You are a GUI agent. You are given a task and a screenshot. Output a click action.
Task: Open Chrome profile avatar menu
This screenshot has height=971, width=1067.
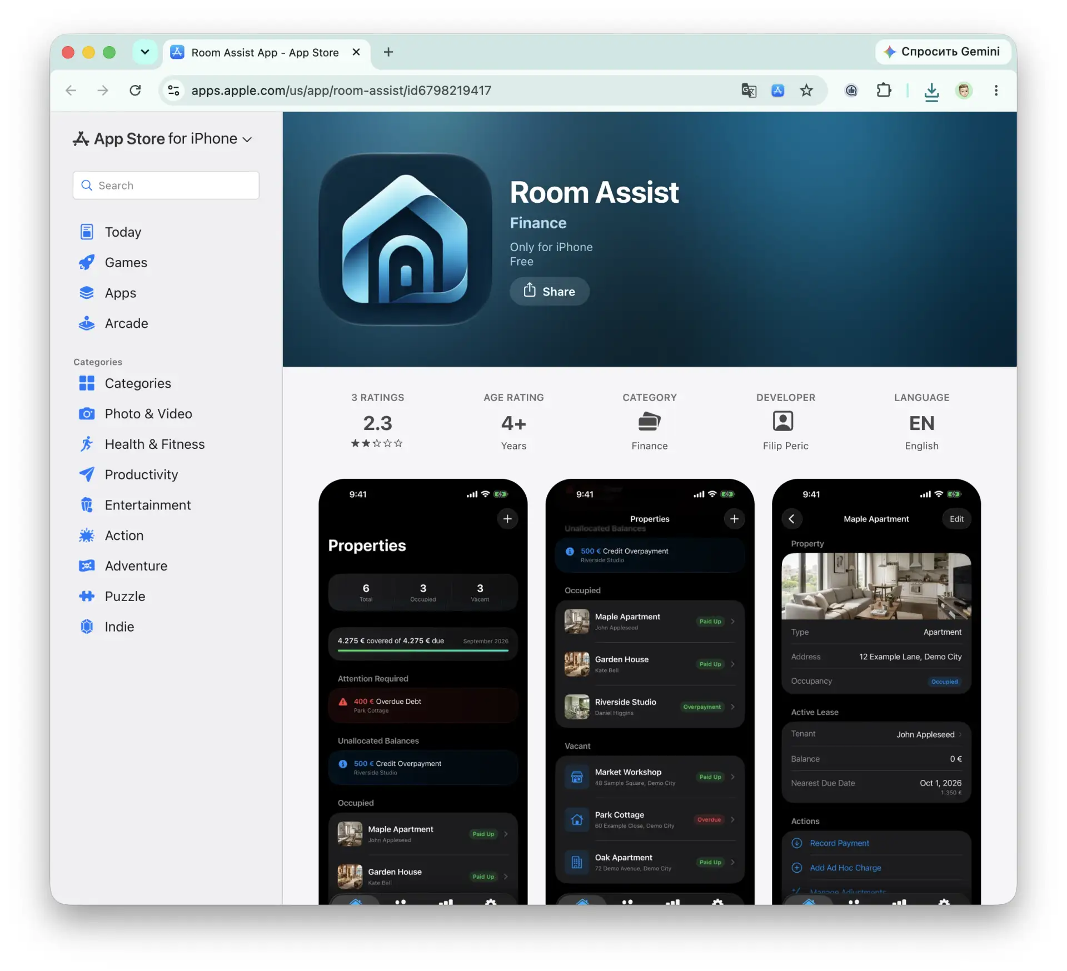point(964,91)
